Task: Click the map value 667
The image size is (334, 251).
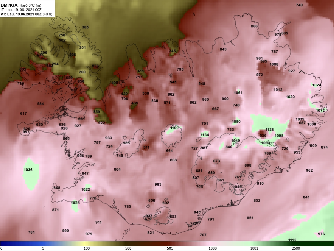Action: pos(215,109)
